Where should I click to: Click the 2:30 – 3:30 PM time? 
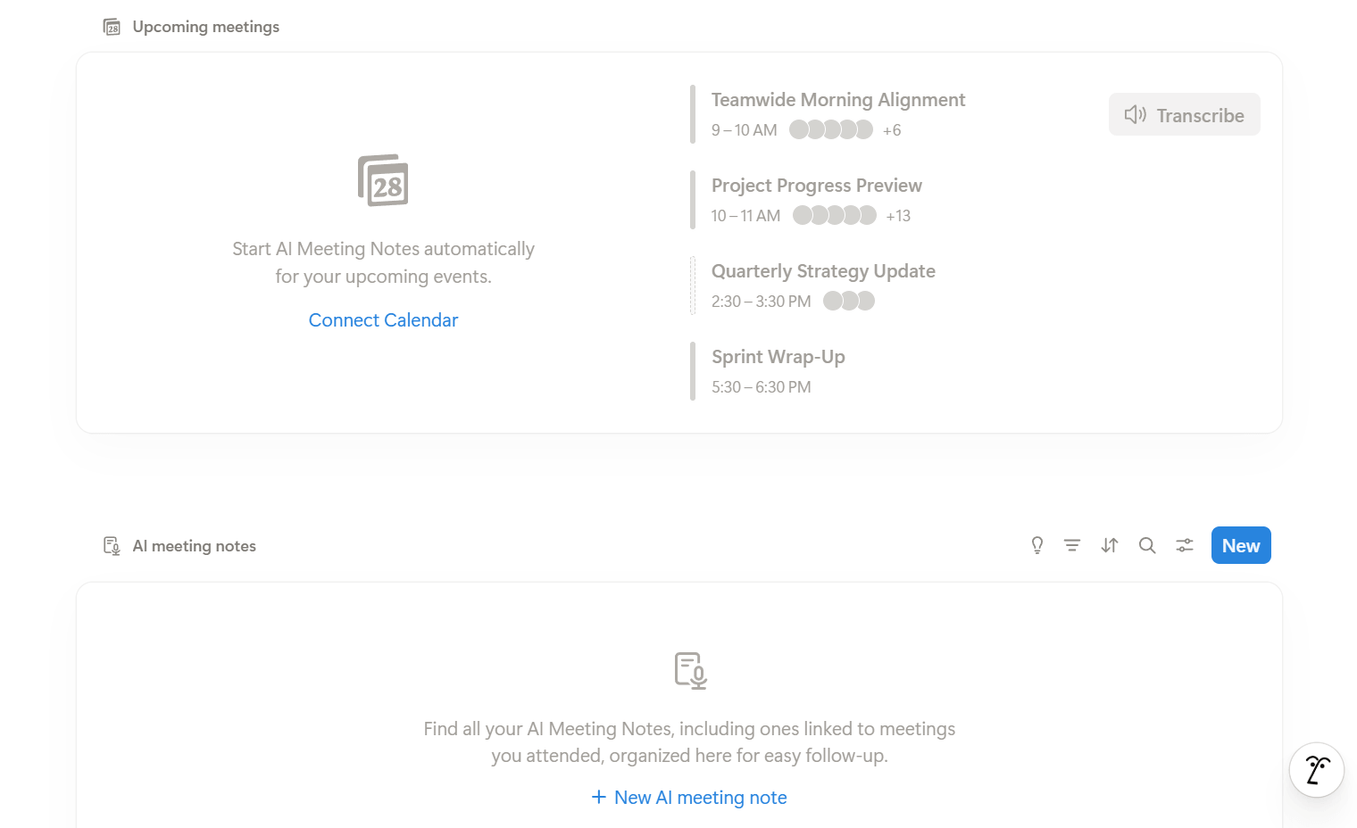click(761, 302)
